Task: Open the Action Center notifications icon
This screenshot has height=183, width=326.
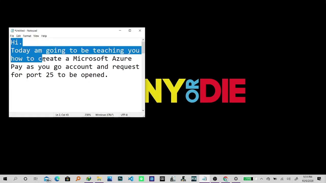Action: click(319, 179)
